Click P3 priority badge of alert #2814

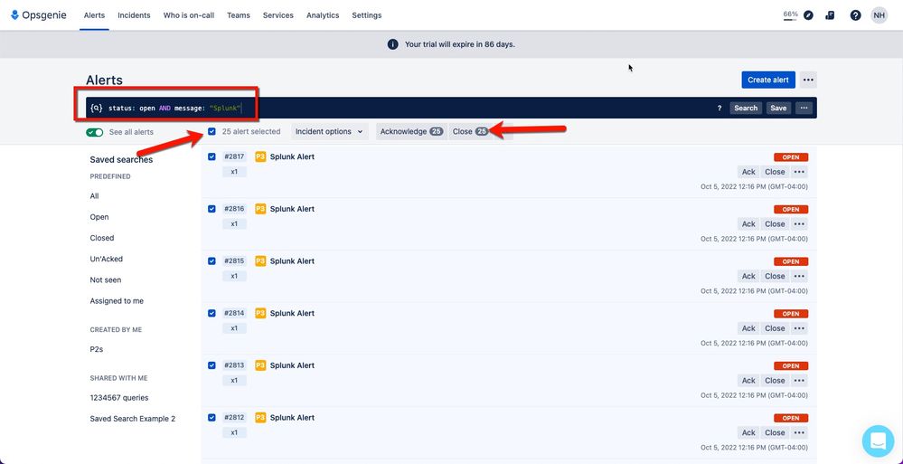tap(260, 313)
